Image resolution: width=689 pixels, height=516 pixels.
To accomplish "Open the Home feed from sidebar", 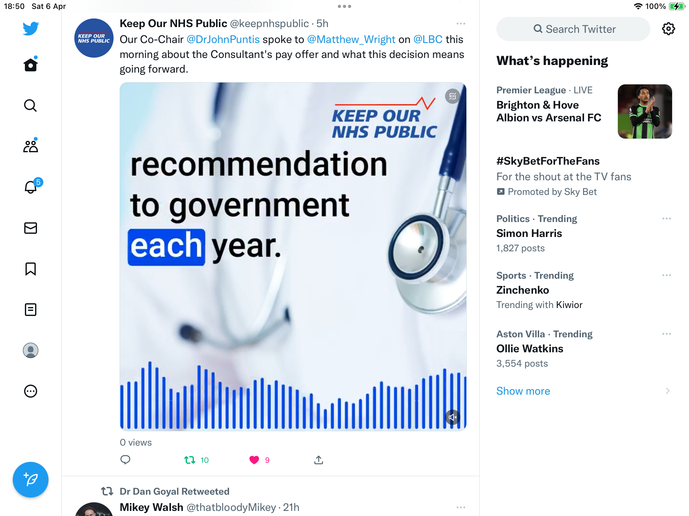I will (31, 65).
